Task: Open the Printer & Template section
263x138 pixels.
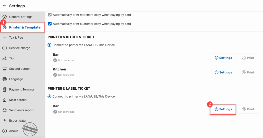Action: tap(25, 27)
